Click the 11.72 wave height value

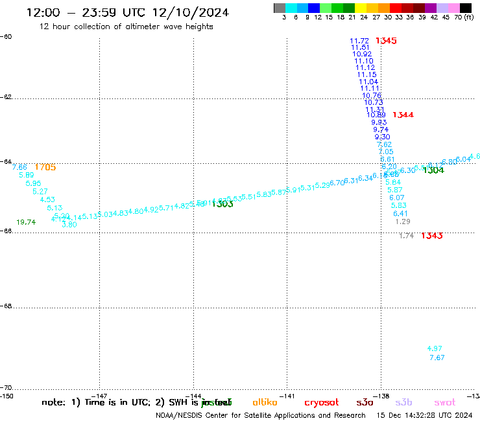click(x=359, y=41)
